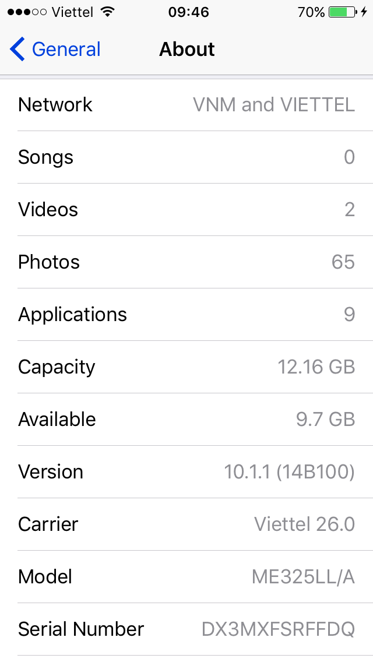This screenshot has width=373, height=662.
Task: Tap the Capacity 12.16 GB value
Action: pos(316,367)
